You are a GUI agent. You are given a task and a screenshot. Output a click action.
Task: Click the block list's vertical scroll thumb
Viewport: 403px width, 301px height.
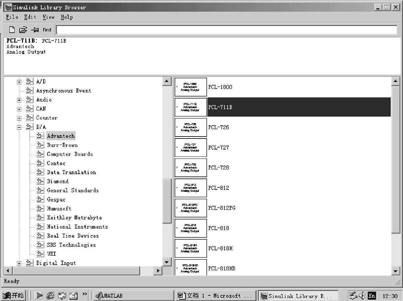[396, 160]
